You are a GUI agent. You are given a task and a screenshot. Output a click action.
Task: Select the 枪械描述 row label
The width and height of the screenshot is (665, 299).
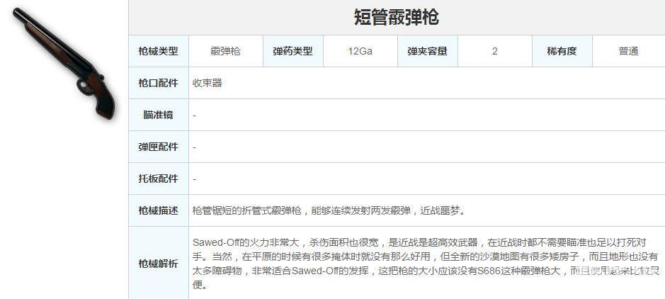coord(158,210)
